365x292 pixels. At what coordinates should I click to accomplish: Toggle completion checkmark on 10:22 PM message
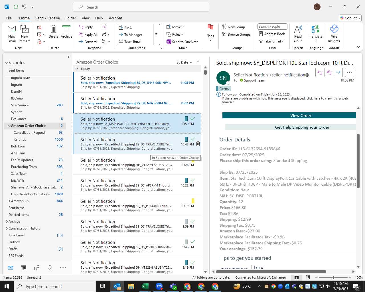pyautogui.click(x=193, y=180)
